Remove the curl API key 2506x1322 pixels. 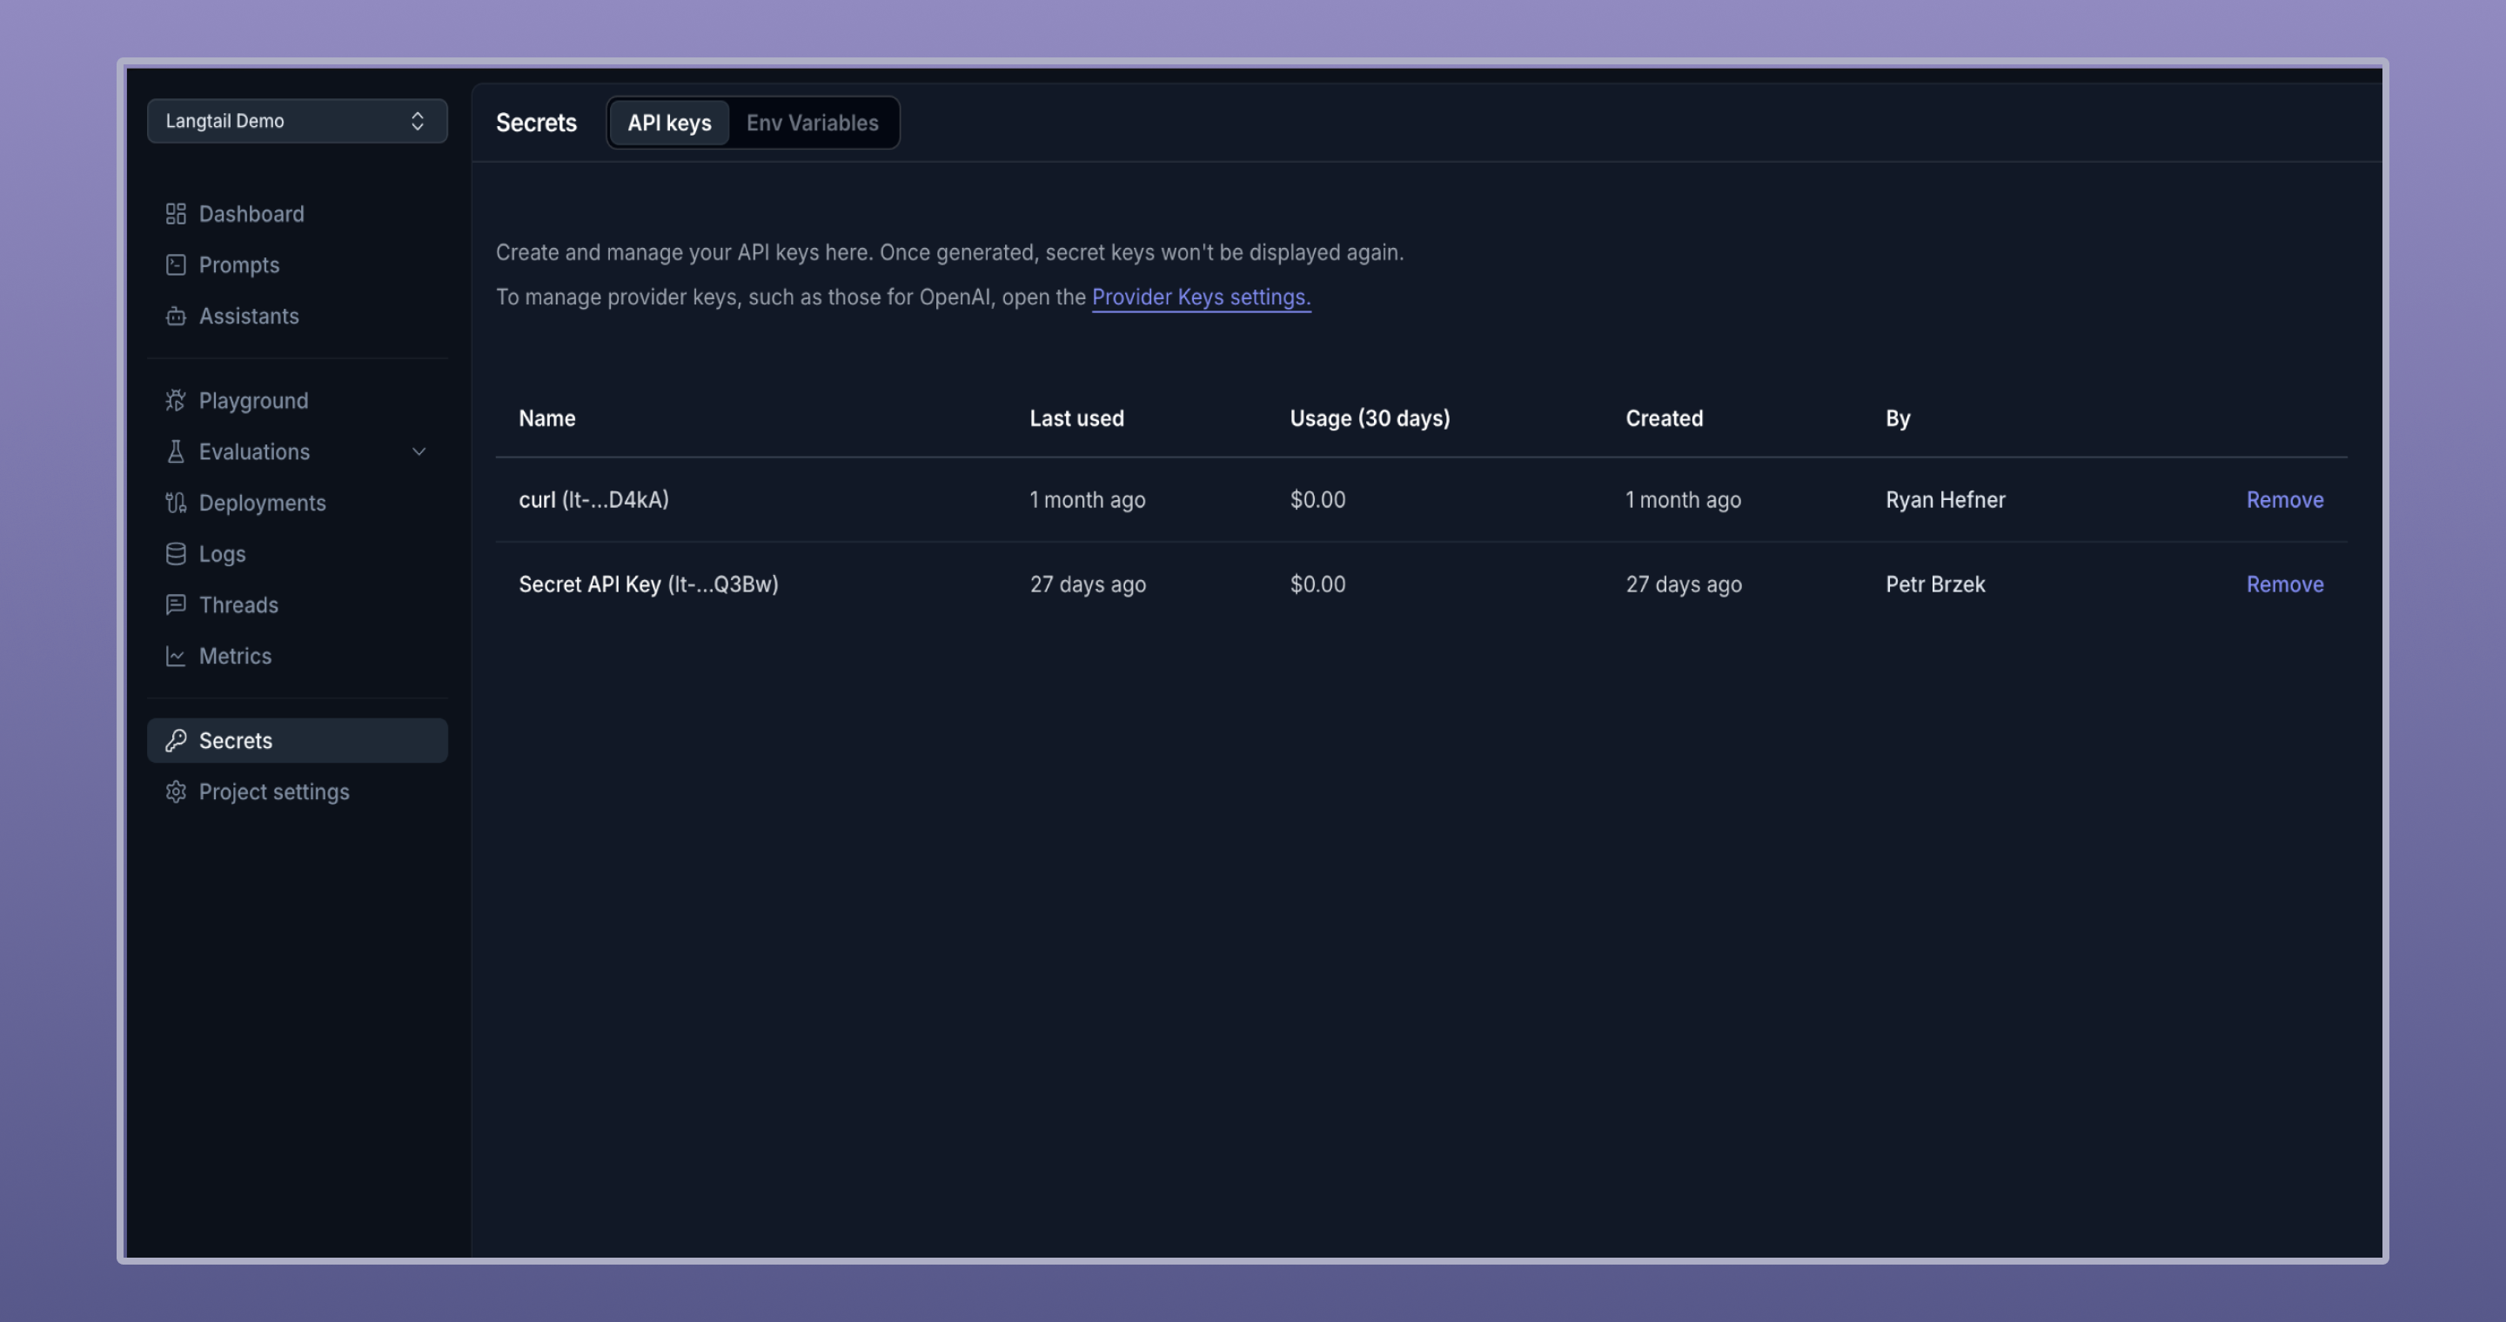(2284, 499)
